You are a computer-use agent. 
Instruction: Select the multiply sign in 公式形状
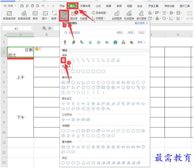tap(73, 120)
